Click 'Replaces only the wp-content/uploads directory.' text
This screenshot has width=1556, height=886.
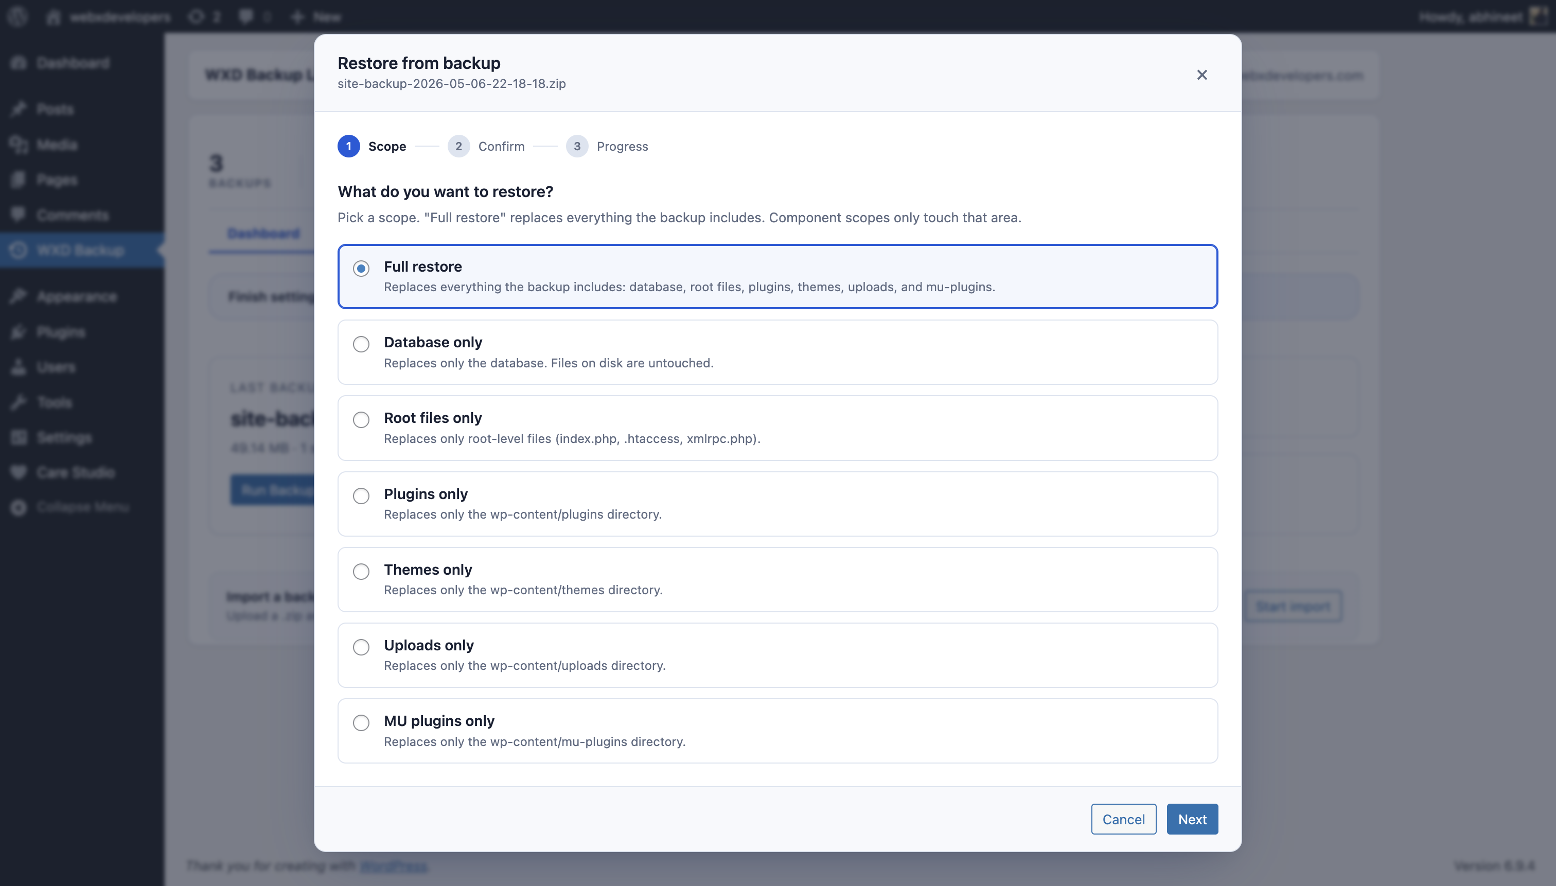(524, 665)
